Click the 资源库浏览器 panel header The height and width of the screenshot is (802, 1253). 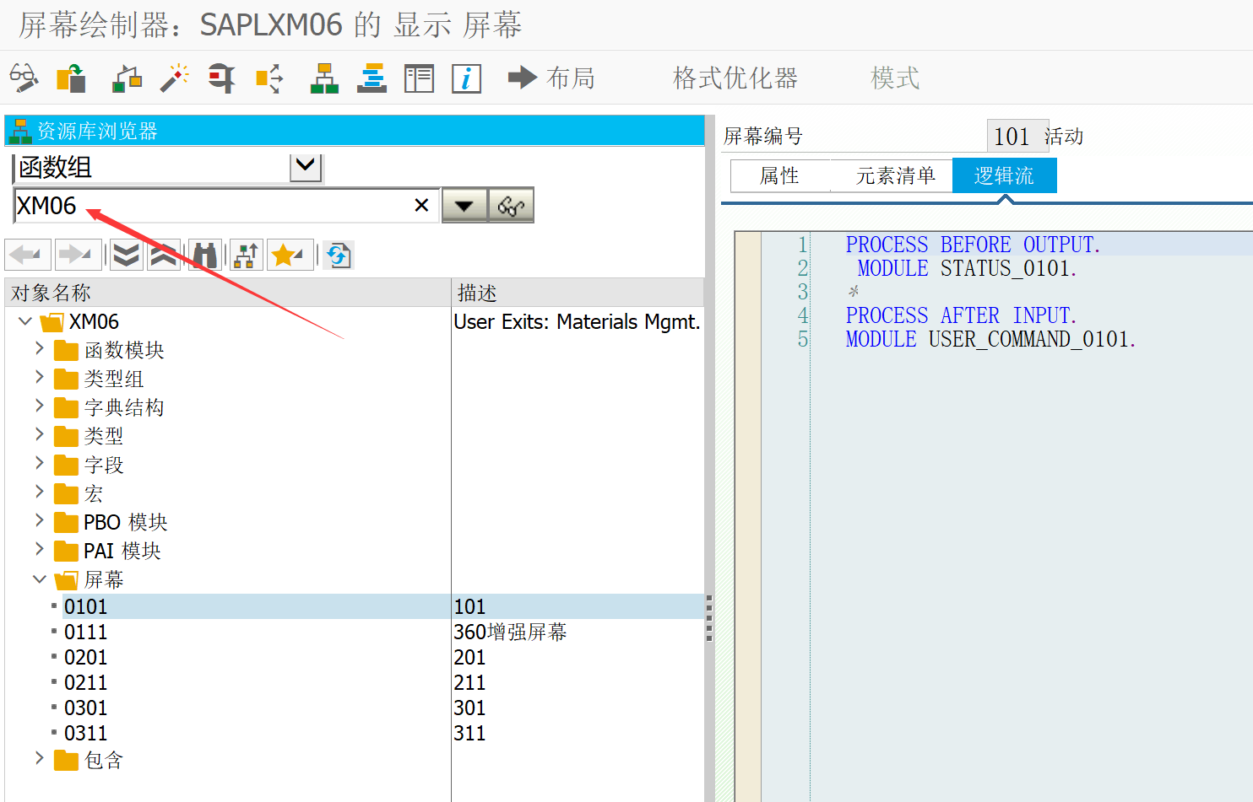pos(355,131)
